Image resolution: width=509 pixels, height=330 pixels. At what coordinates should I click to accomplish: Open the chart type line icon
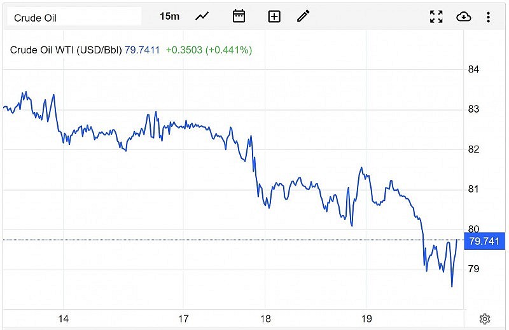[x=202, y=17]
